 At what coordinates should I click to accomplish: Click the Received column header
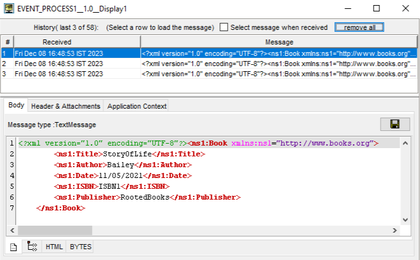(77, 42)
